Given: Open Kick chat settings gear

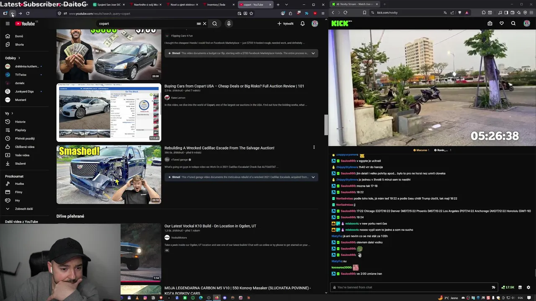Looking at the screenshot, I should point(528,287).
